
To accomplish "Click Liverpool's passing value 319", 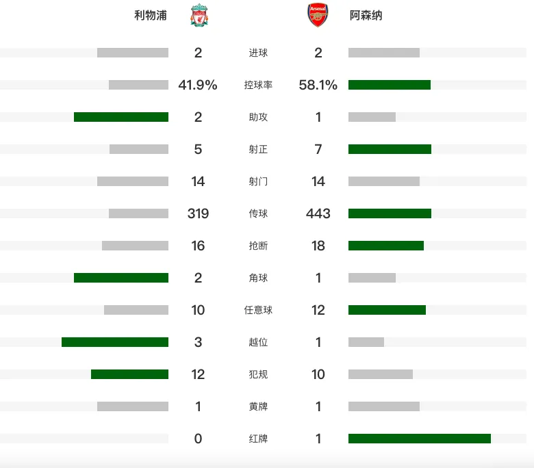I will pos(198,213).
